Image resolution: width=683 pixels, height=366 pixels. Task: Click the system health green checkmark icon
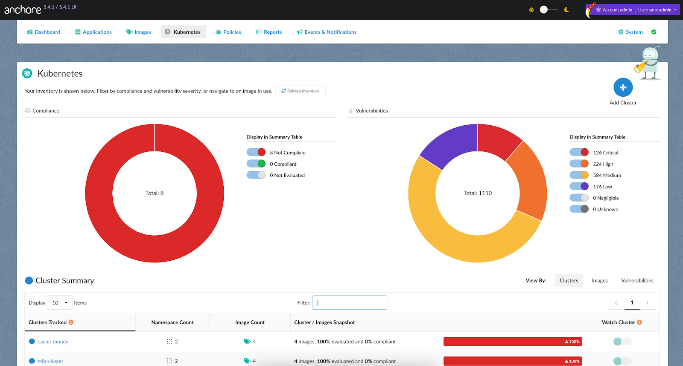(654, 32)
